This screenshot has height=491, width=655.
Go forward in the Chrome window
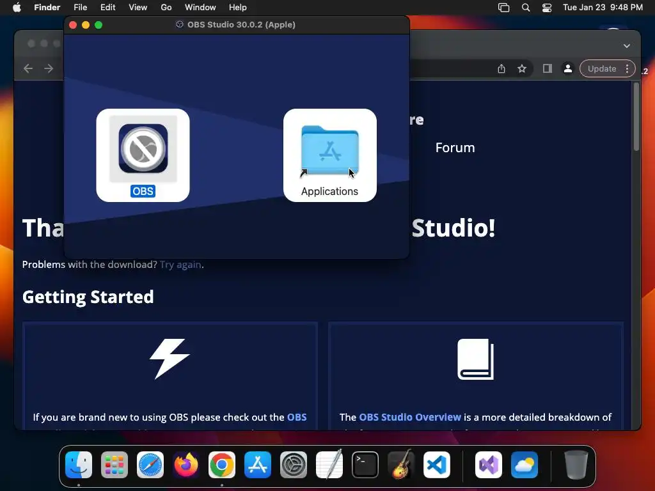click(49, 68)
